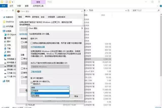Switch to the 常规 tab

(20, 17)
